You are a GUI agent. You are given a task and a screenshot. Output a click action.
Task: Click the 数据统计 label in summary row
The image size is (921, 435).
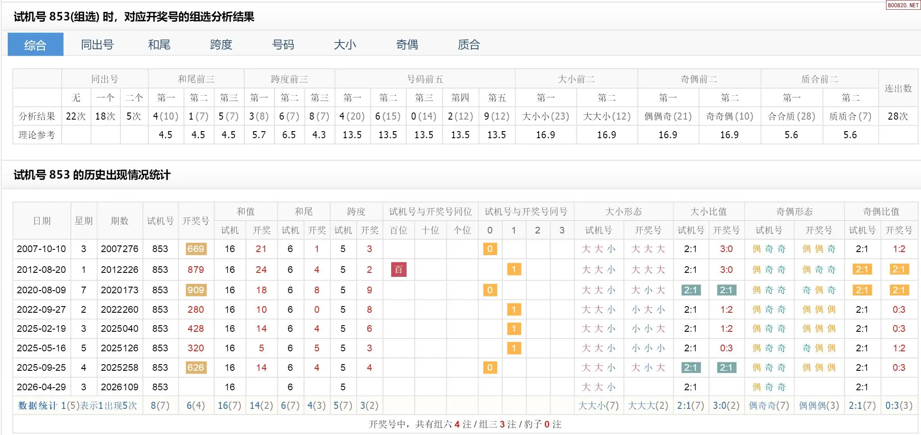pyautogui.click(x=38, y=406)
